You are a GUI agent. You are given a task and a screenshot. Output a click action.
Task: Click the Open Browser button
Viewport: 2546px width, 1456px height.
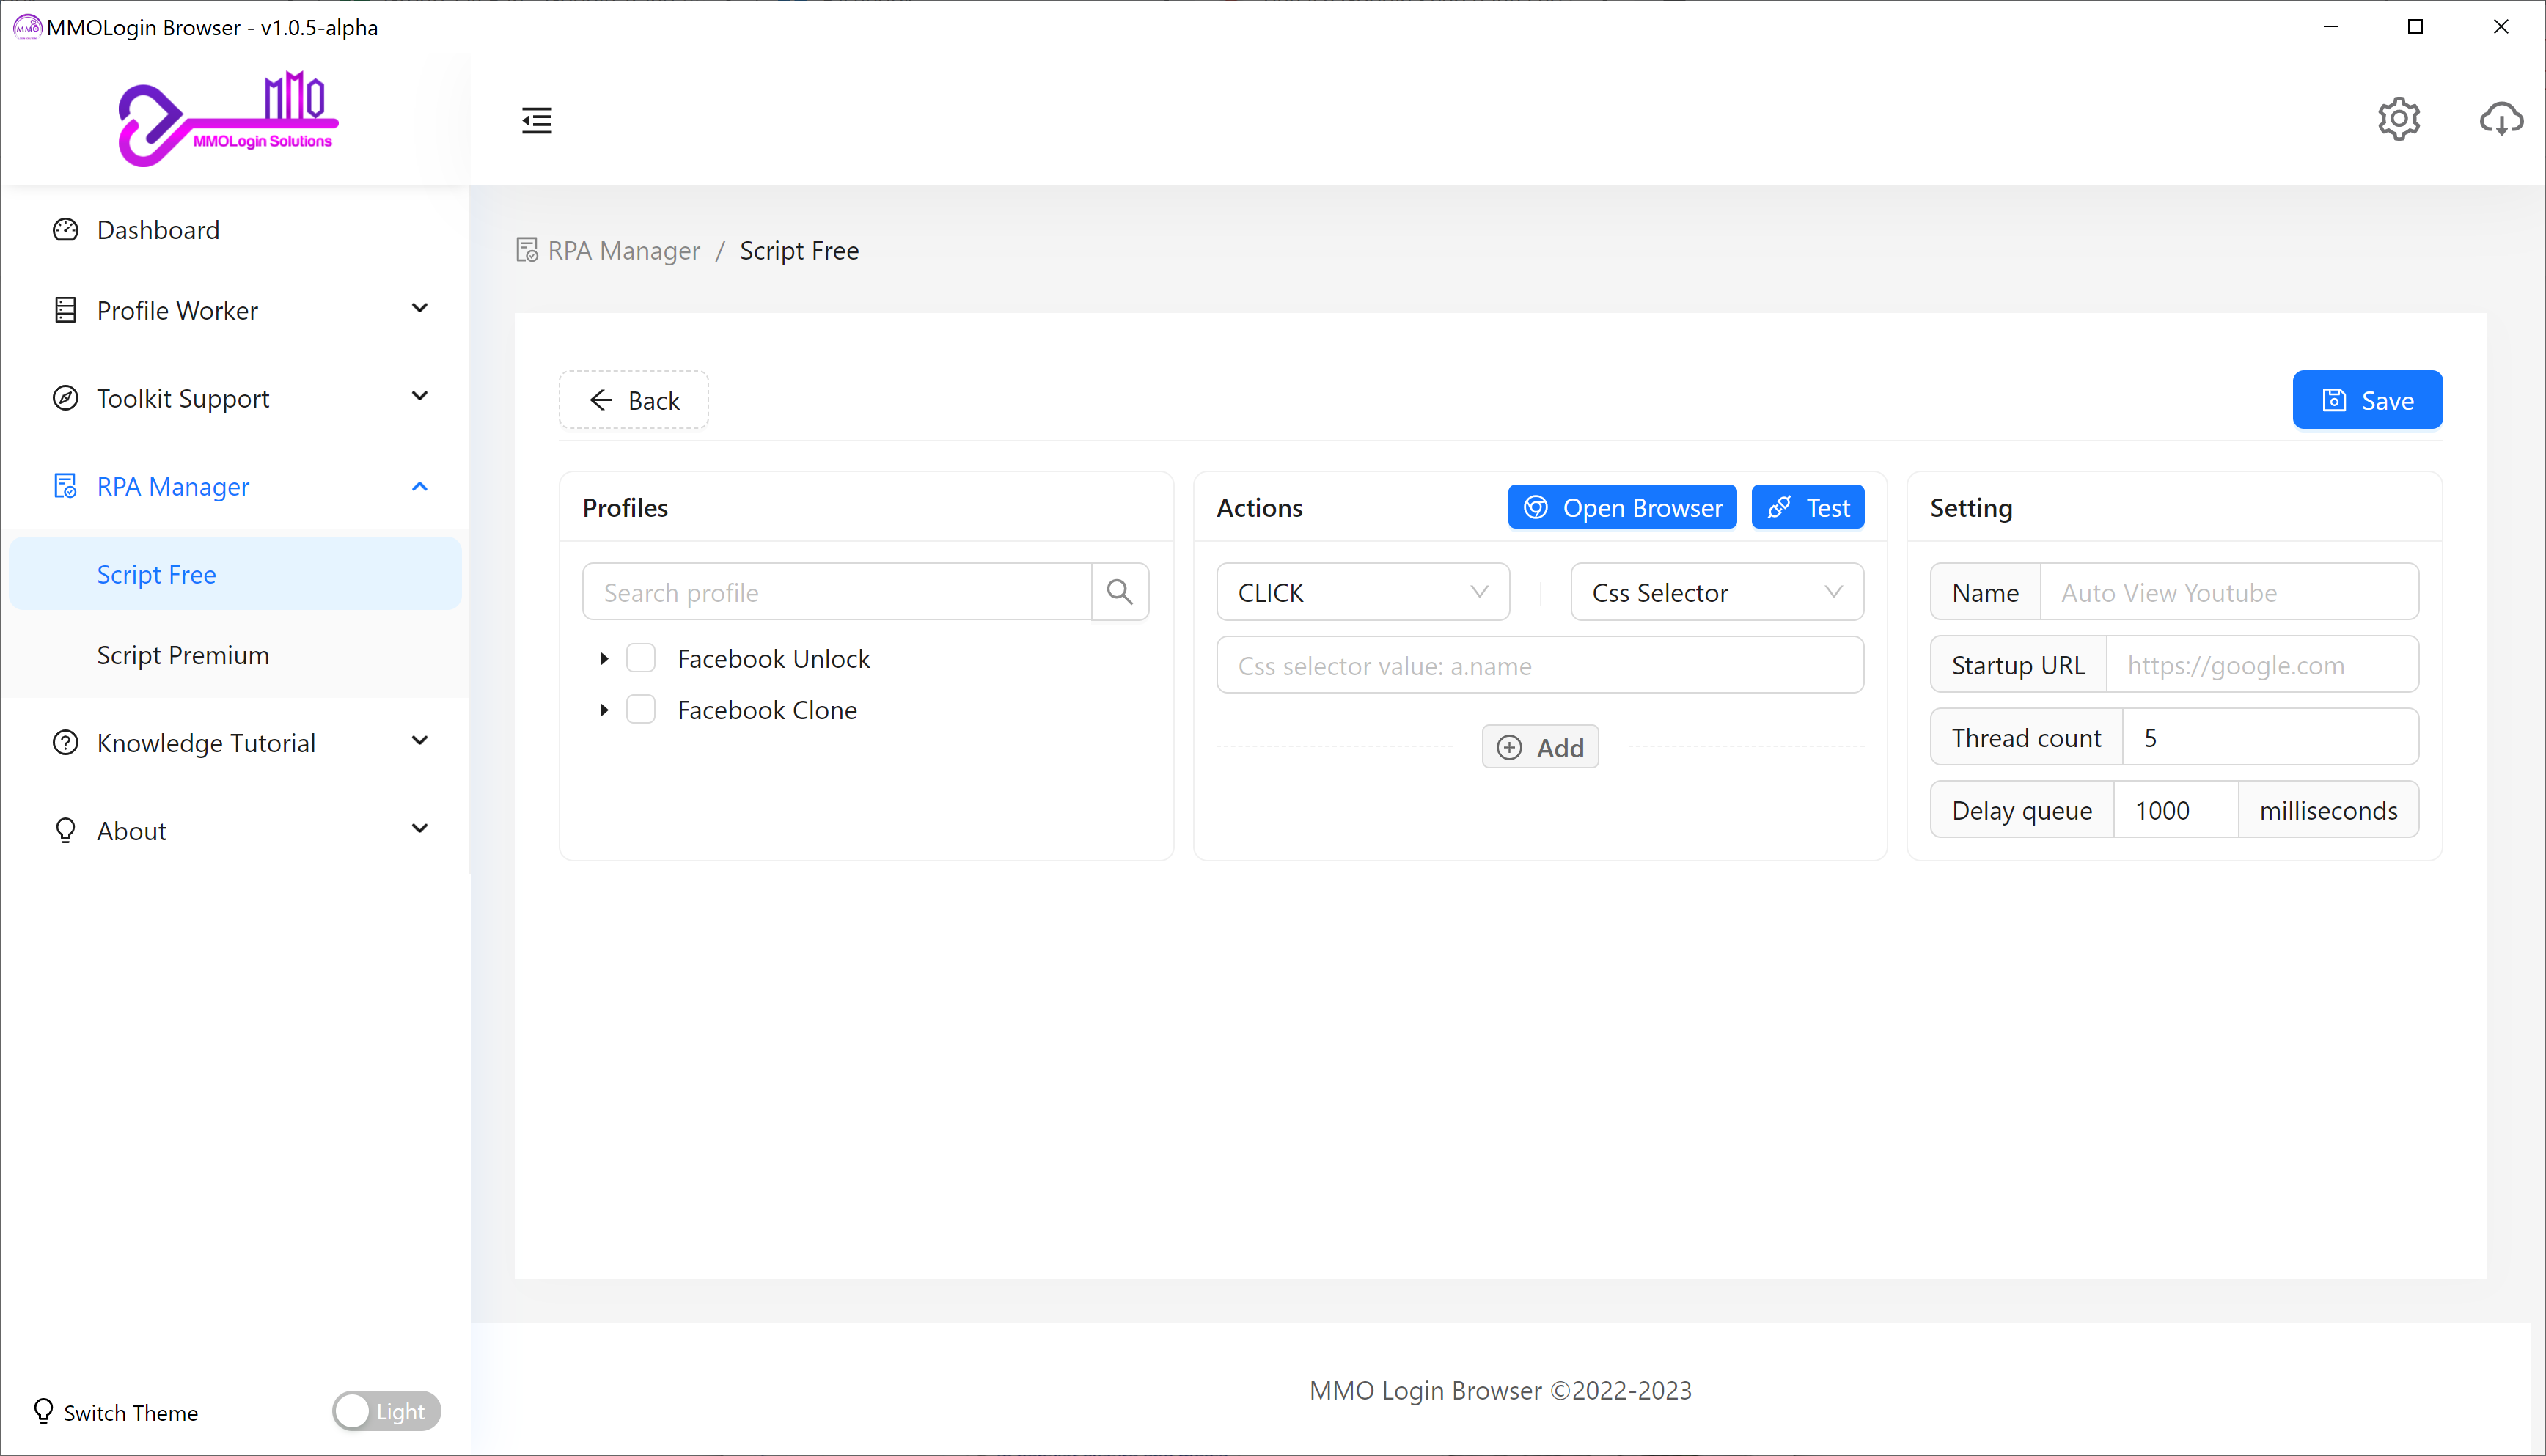pos(1622,508)
